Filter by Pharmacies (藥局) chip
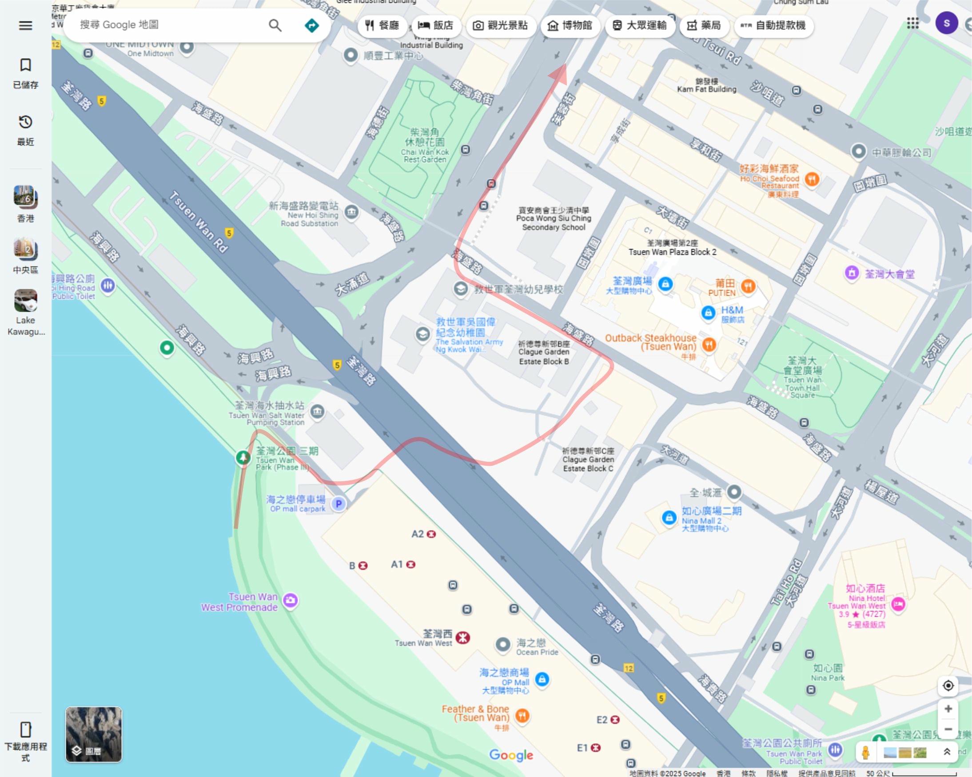Viewport: 972px width, 777px height. pos(704,25)
